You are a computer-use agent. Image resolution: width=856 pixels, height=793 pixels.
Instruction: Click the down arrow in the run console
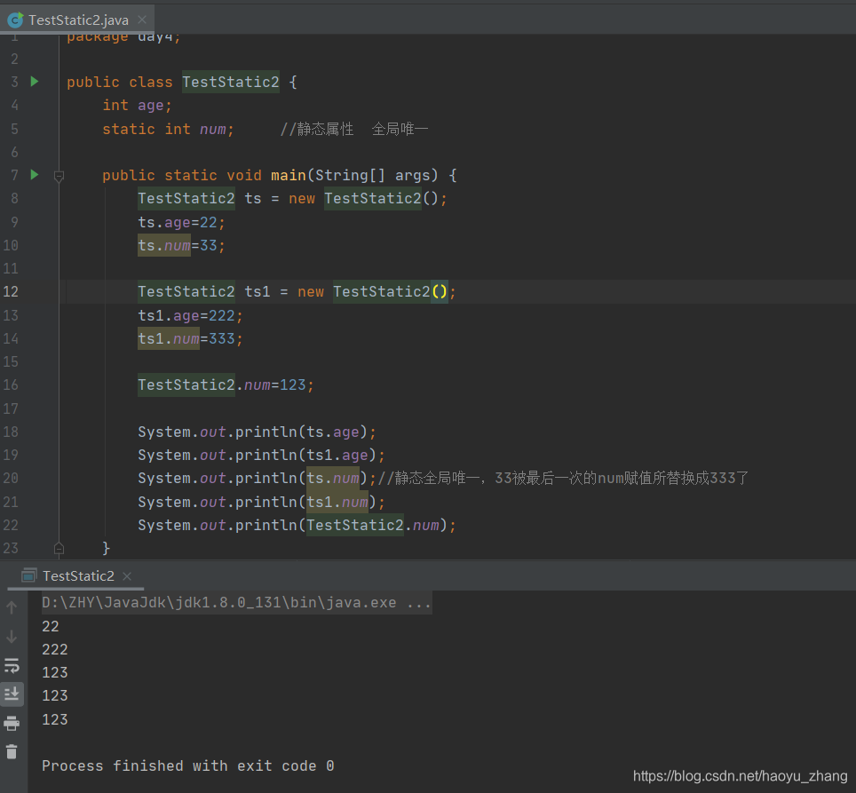pyautogui.click(x=12, y=637)
